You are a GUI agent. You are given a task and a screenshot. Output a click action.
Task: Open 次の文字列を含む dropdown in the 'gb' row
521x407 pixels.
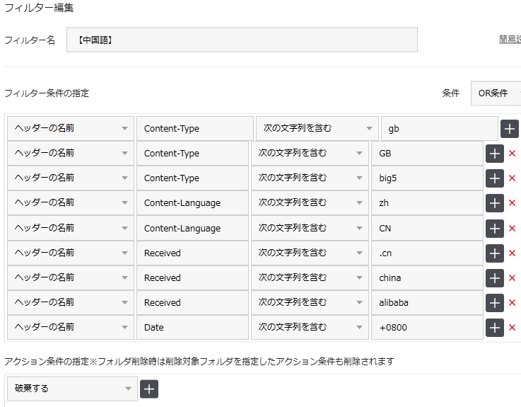click(x=317, y=129)
